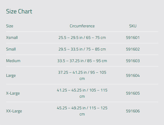Select the Large size label
This screenshot has height=125, width=164.
click(11, 76)
